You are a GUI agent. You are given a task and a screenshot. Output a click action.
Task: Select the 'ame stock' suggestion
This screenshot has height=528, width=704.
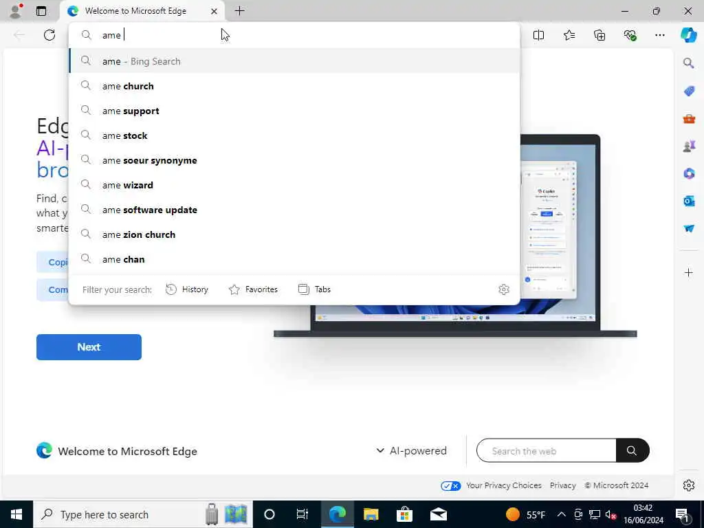click(x=294, y=135)
